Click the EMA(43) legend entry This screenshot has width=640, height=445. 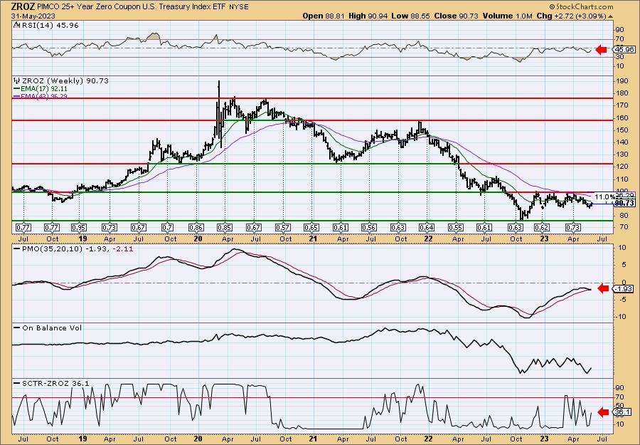[41, 96]
